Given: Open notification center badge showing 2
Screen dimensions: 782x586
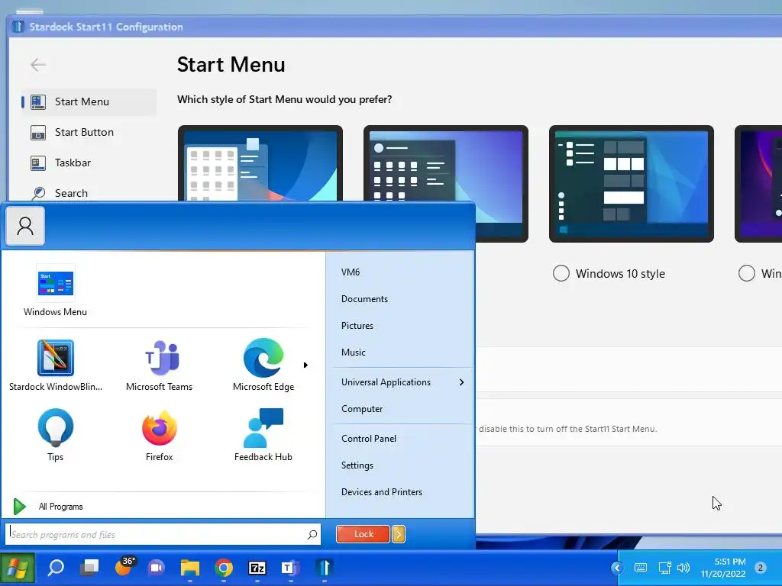Looking at the screenshot, I should pos(760,568).
